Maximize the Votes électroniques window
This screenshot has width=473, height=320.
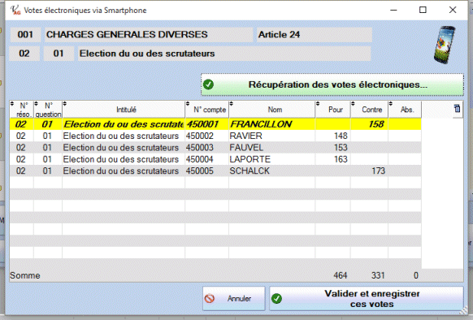tap(423, 10)
